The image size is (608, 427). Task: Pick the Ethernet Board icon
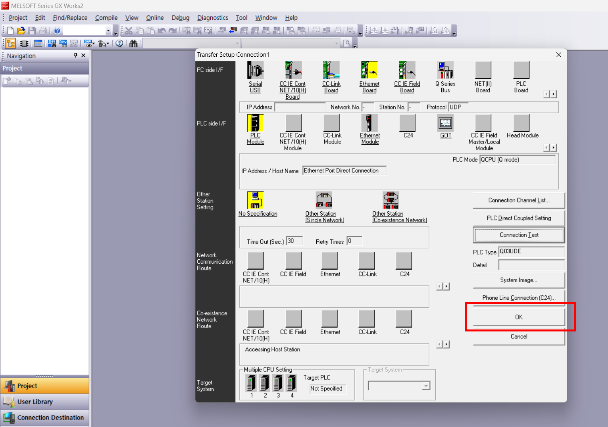click(369, 71)
